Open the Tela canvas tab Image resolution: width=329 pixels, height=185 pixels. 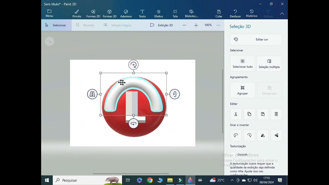175,13
